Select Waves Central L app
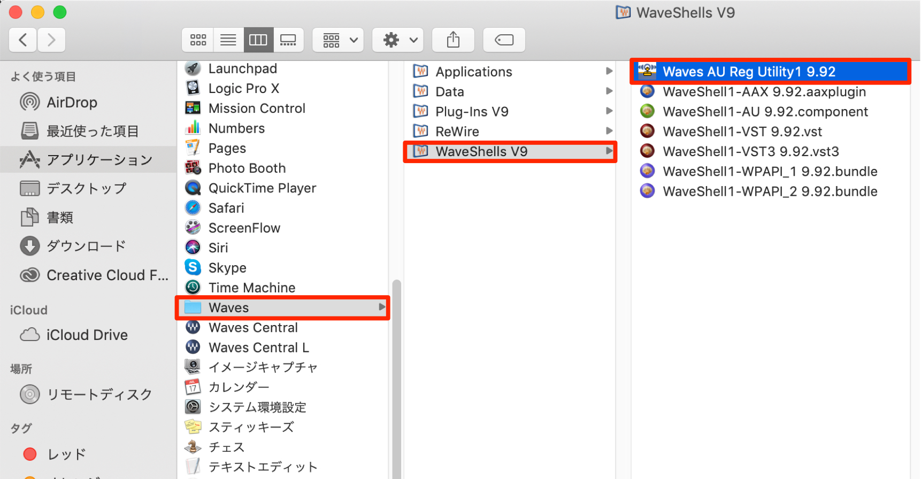This screenshot has width=921, height=479. pyautogui.click(x=283, y=347)
